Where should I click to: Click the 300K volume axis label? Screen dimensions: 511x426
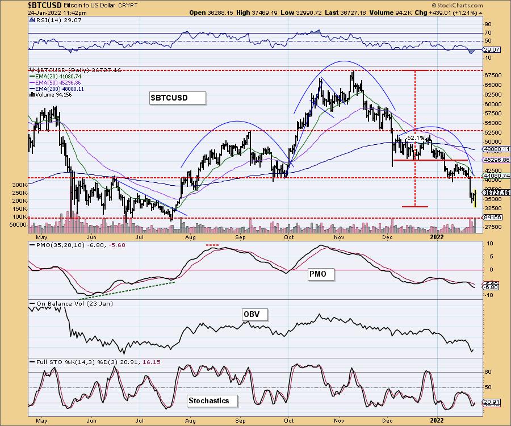click(x=19, y=185)
